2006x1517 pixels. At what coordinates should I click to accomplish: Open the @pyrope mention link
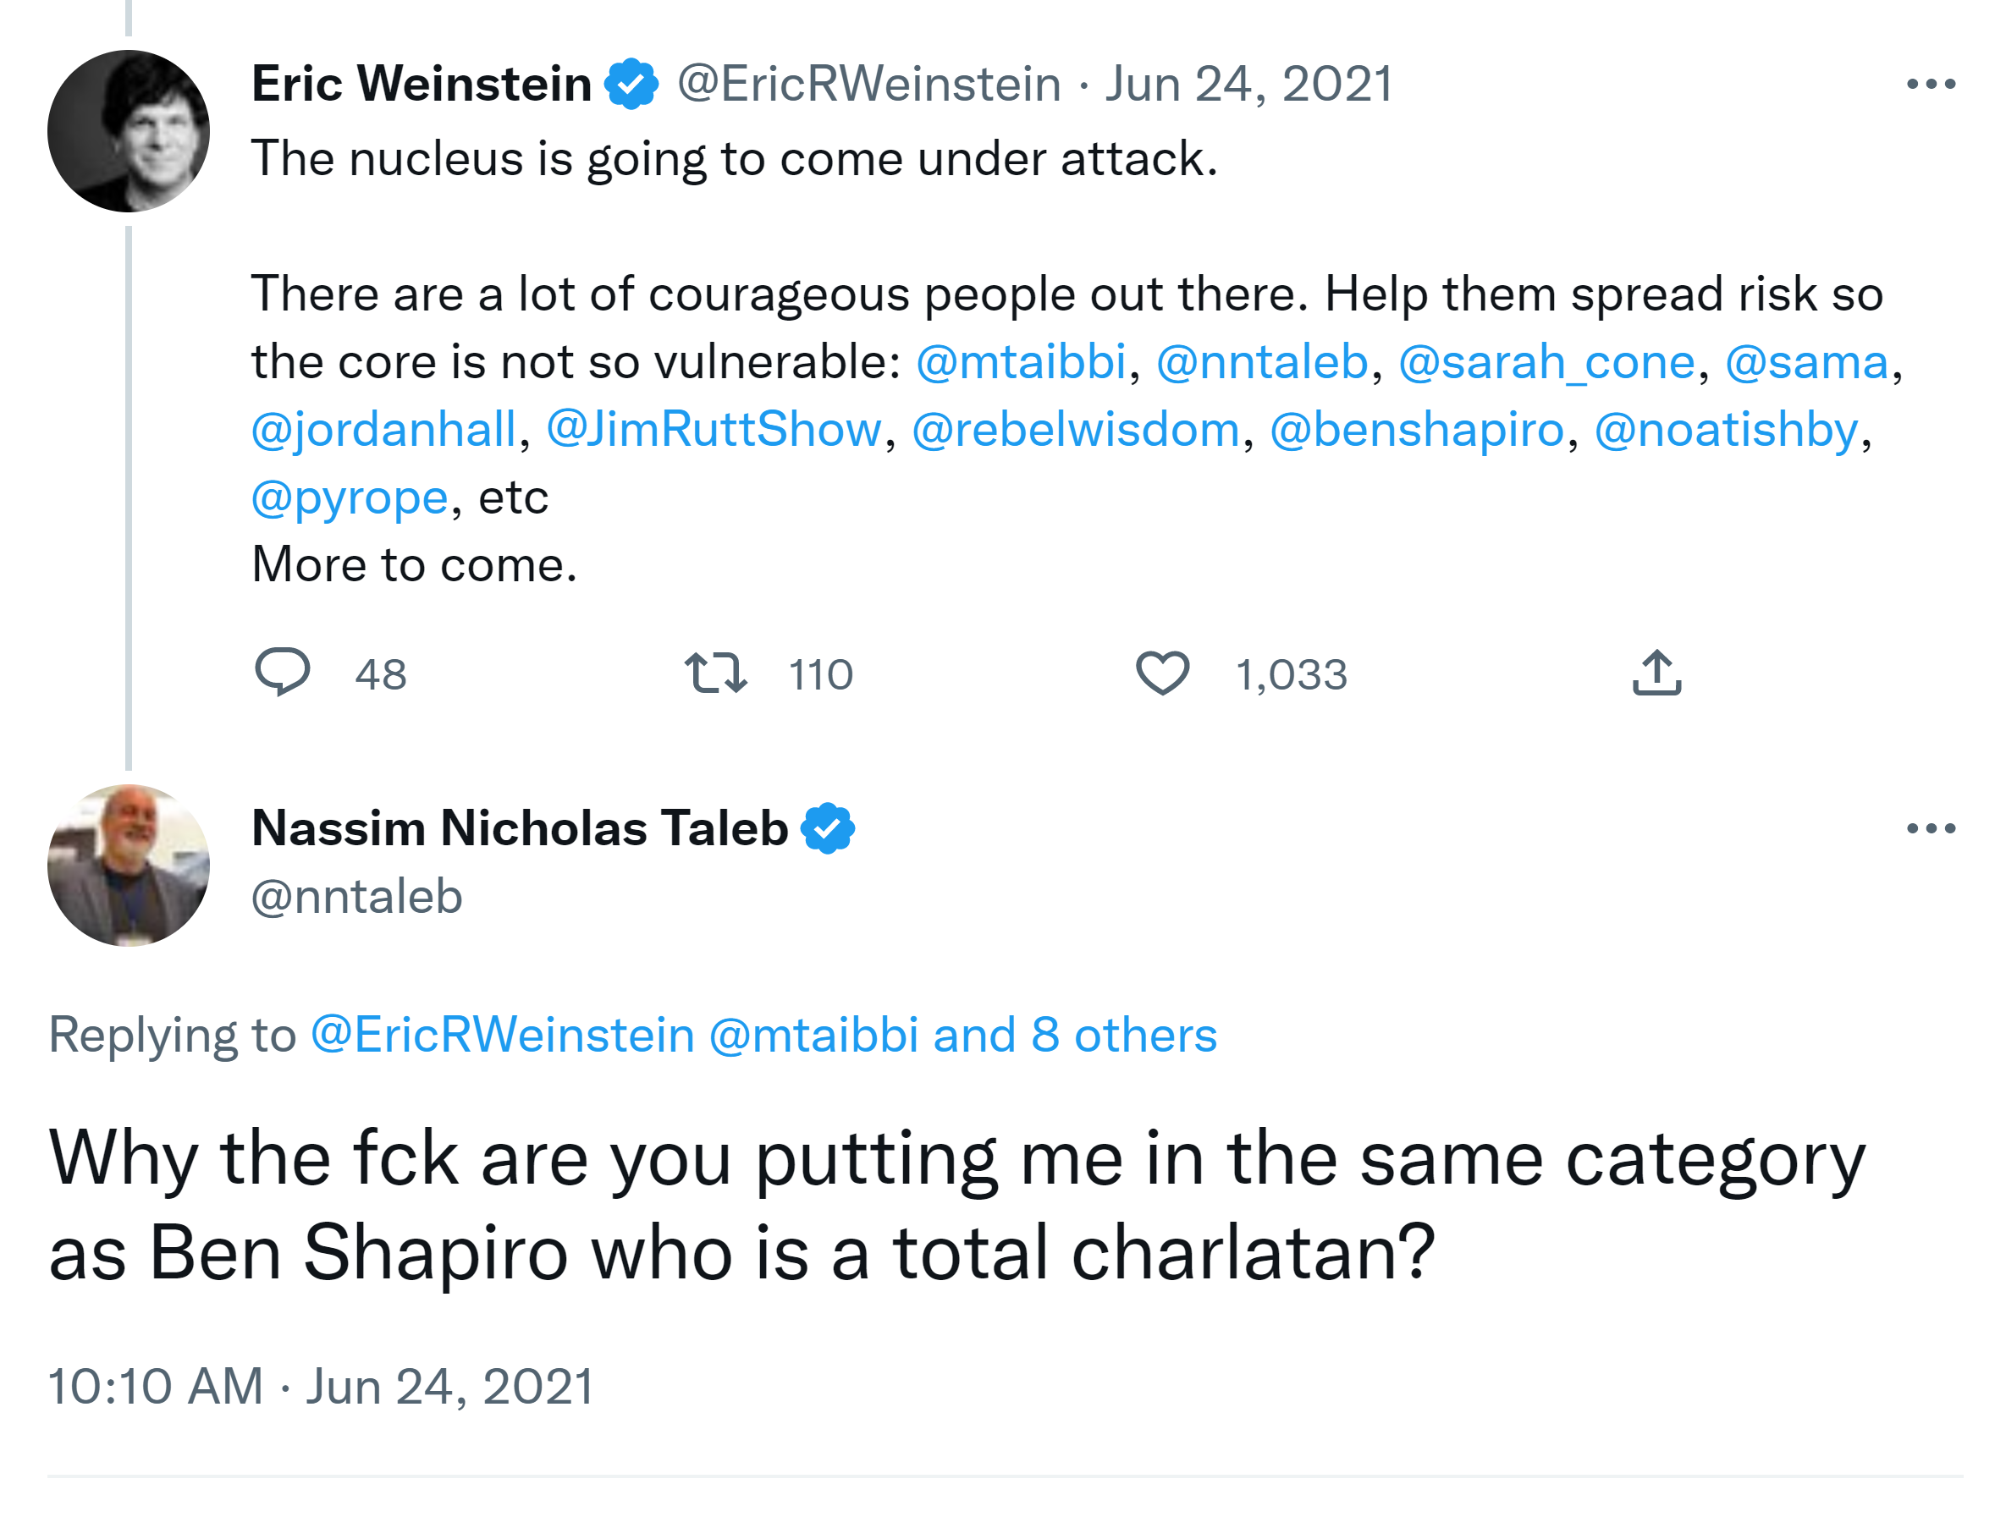tap(349, 497)
